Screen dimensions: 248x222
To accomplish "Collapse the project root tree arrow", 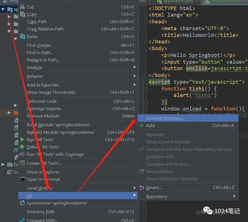I will 3,10.
